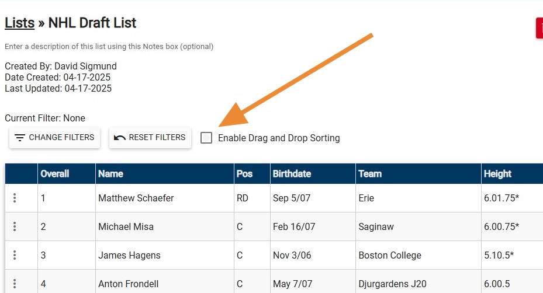Sort by the Pos column header
Screen dimensions: 543x293
click(x=244, y=174)
